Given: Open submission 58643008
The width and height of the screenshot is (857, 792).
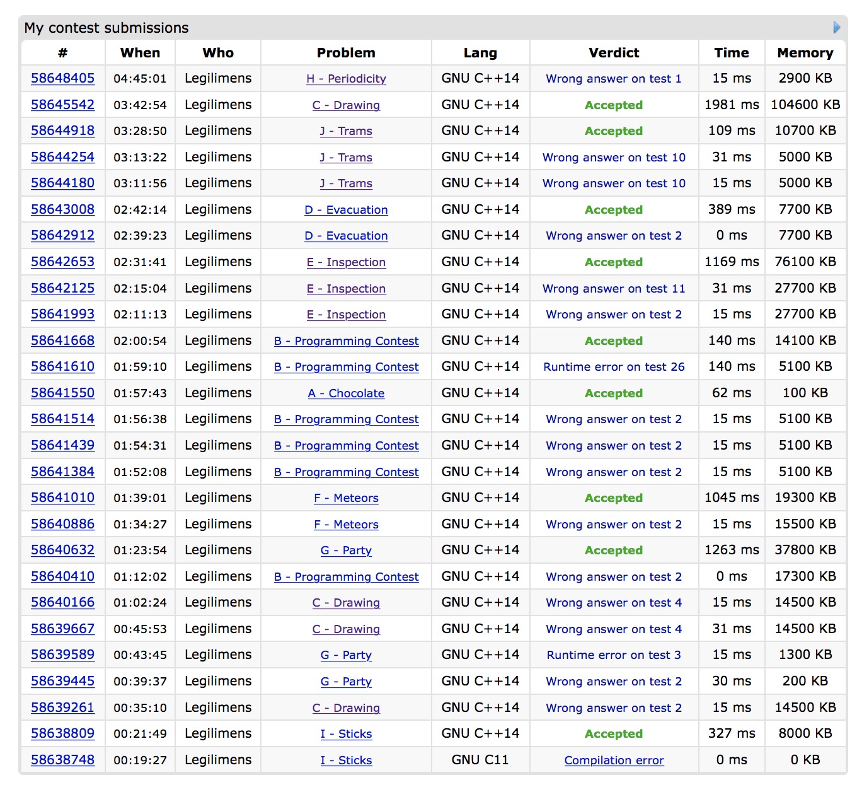Looking at the screenshot, I should (x=62, y=209).
